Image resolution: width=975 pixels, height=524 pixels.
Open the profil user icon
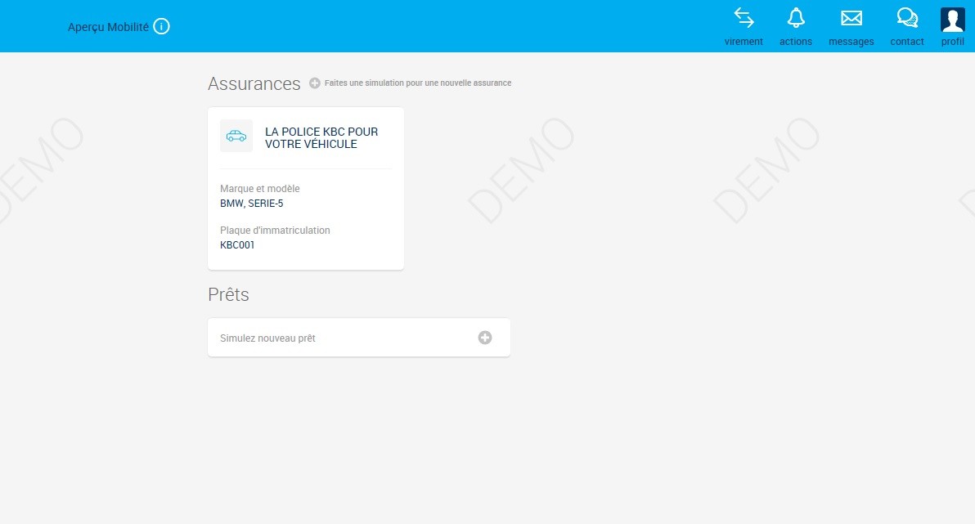coord(952,20)
